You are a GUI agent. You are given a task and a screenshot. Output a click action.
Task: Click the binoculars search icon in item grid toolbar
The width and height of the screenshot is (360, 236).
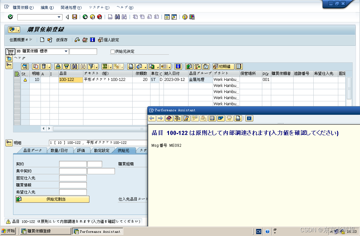tap(74, 67)
